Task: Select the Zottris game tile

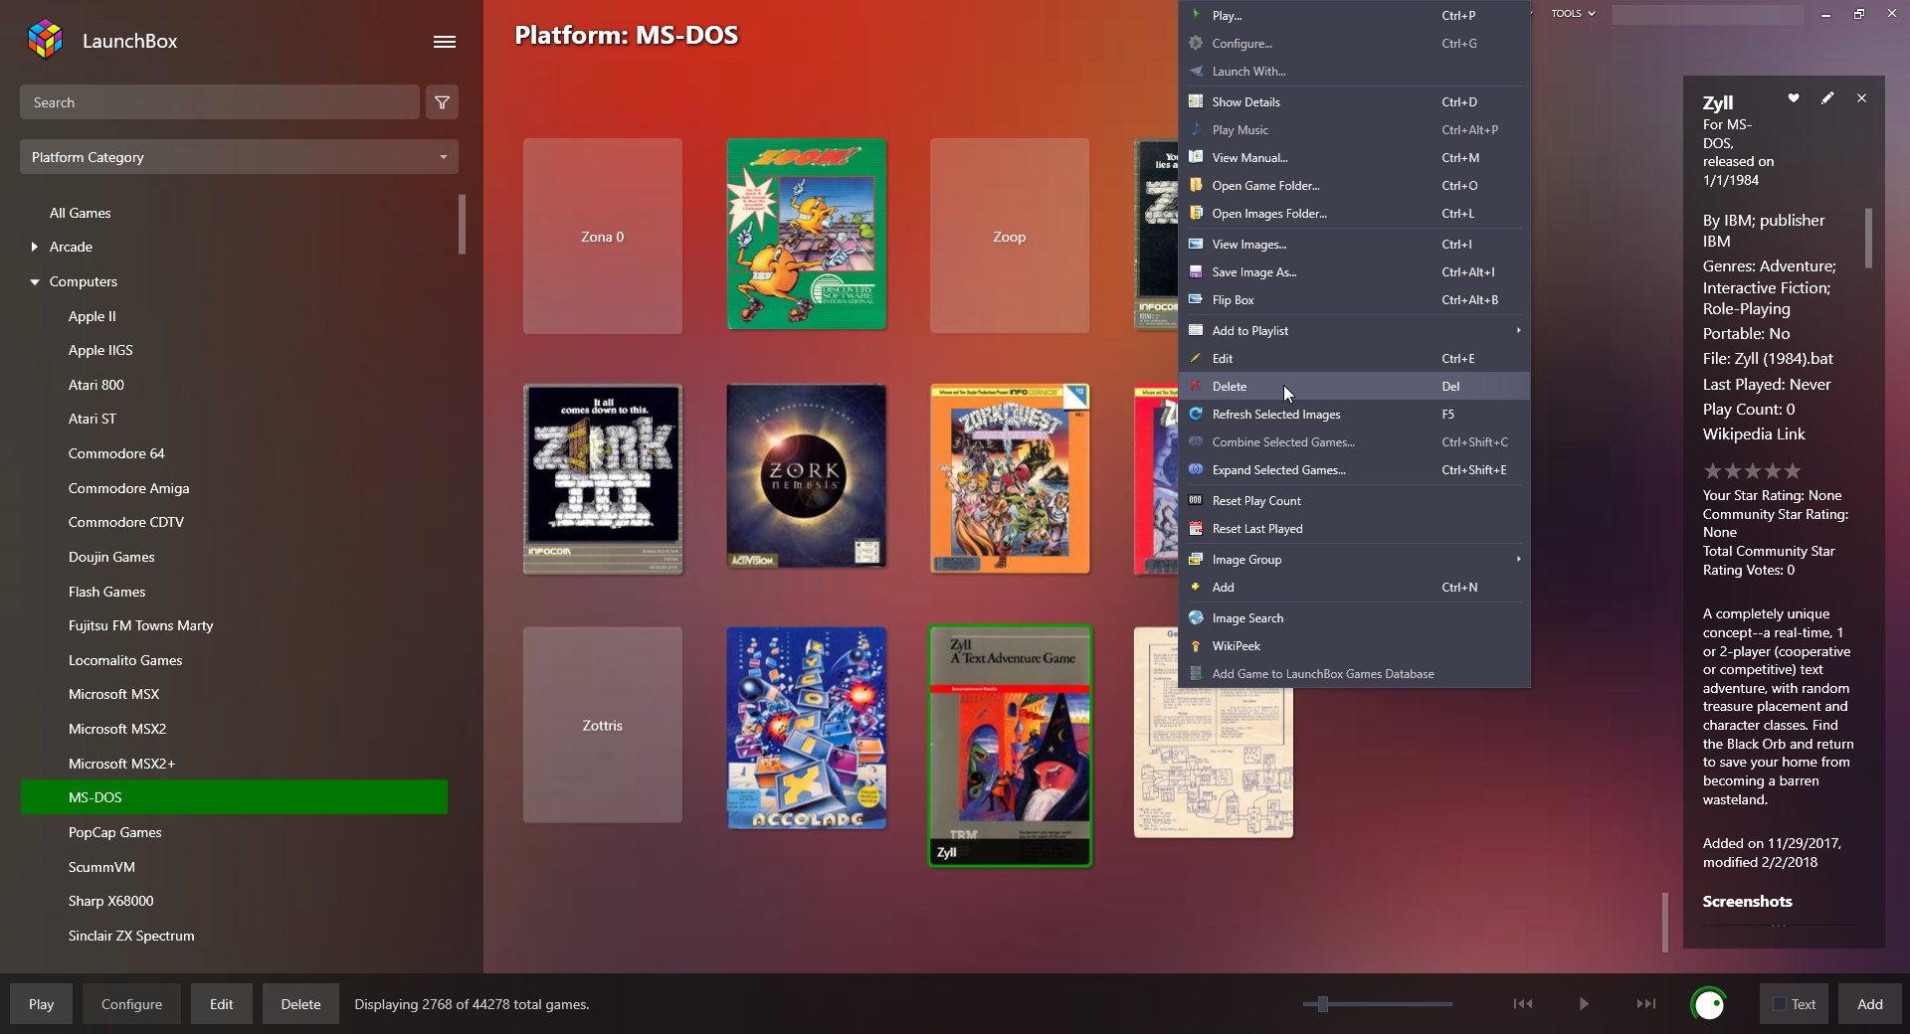Action: click(x=603, y=725)
